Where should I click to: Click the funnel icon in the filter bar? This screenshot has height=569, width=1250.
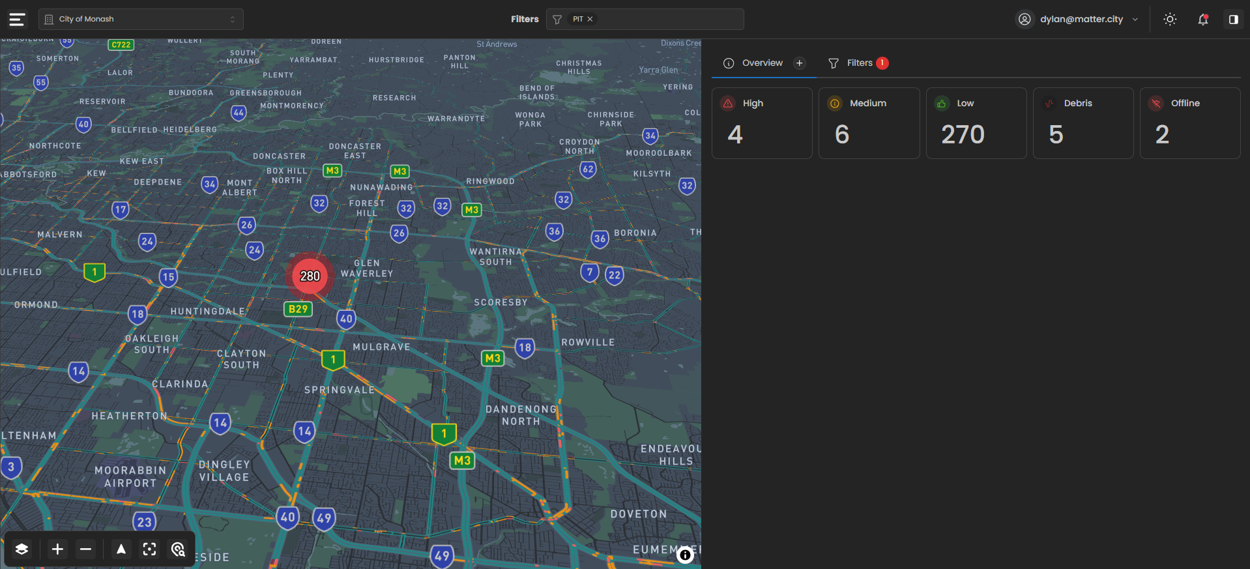(557, 20)
